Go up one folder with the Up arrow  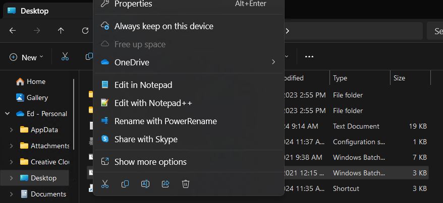[x=61, y=31]
